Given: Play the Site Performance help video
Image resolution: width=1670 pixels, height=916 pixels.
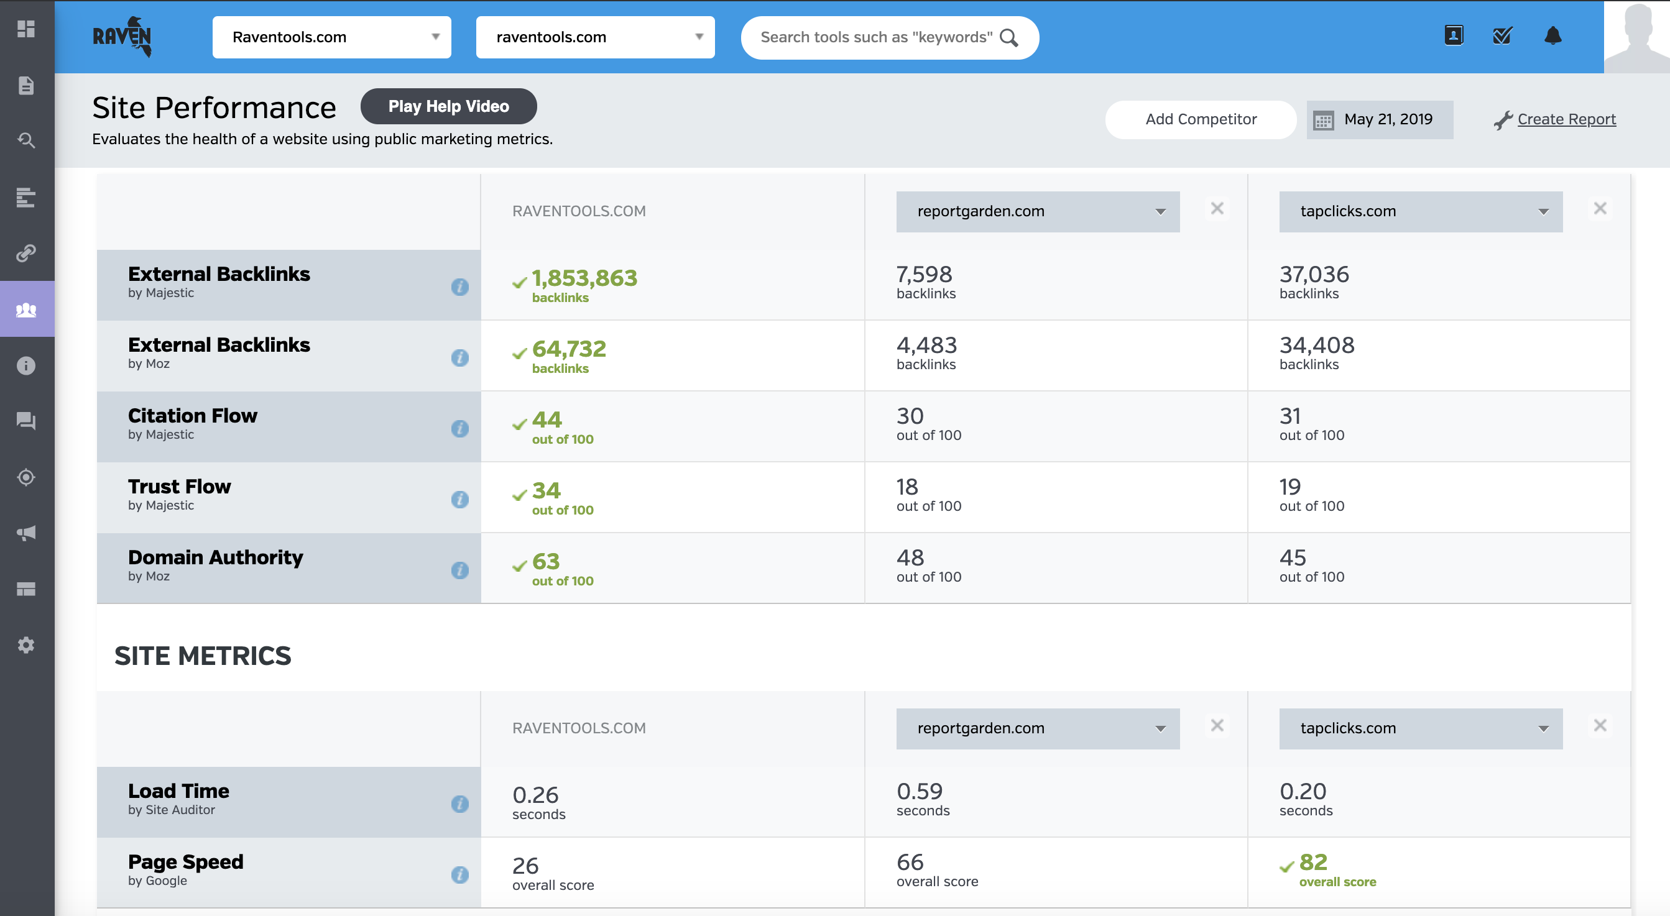Looking at the screenshot, I should pos(448,106).
